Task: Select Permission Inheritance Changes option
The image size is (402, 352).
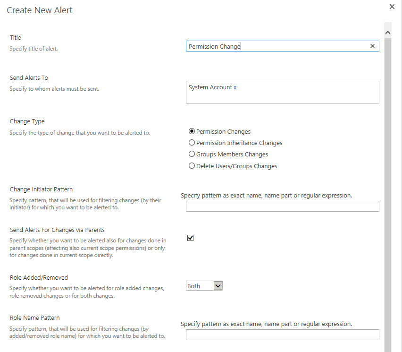Action: 192,142
